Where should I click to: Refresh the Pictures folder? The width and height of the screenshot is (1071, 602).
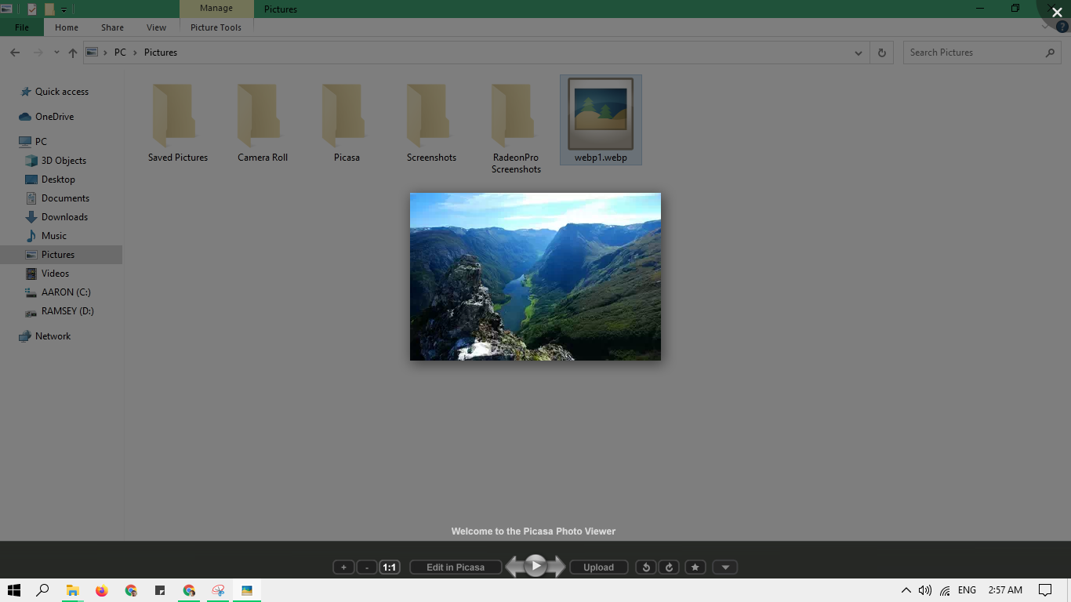pos(882,53)
